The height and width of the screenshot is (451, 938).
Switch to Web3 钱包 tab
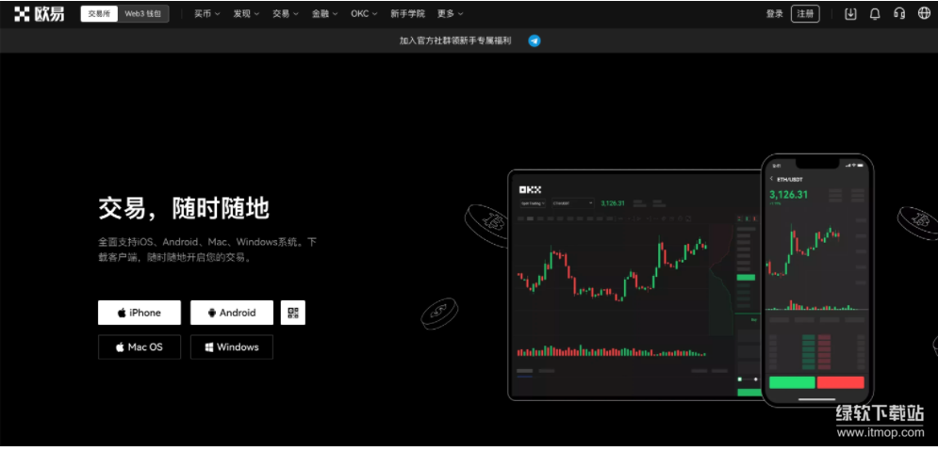pos(143,14)
